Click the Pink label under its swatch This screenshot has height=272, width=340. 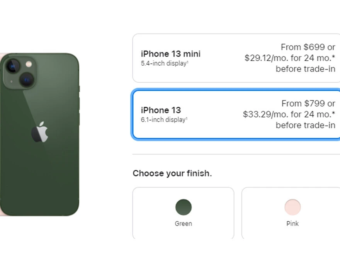tap(292, 223)
